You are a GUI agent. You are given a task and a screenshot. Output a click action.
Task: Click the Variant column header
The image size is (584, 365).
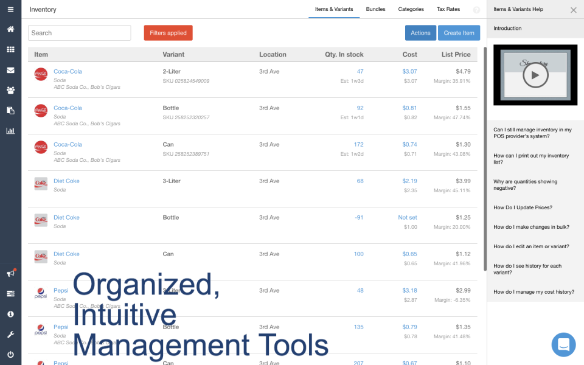coord(173,54)
